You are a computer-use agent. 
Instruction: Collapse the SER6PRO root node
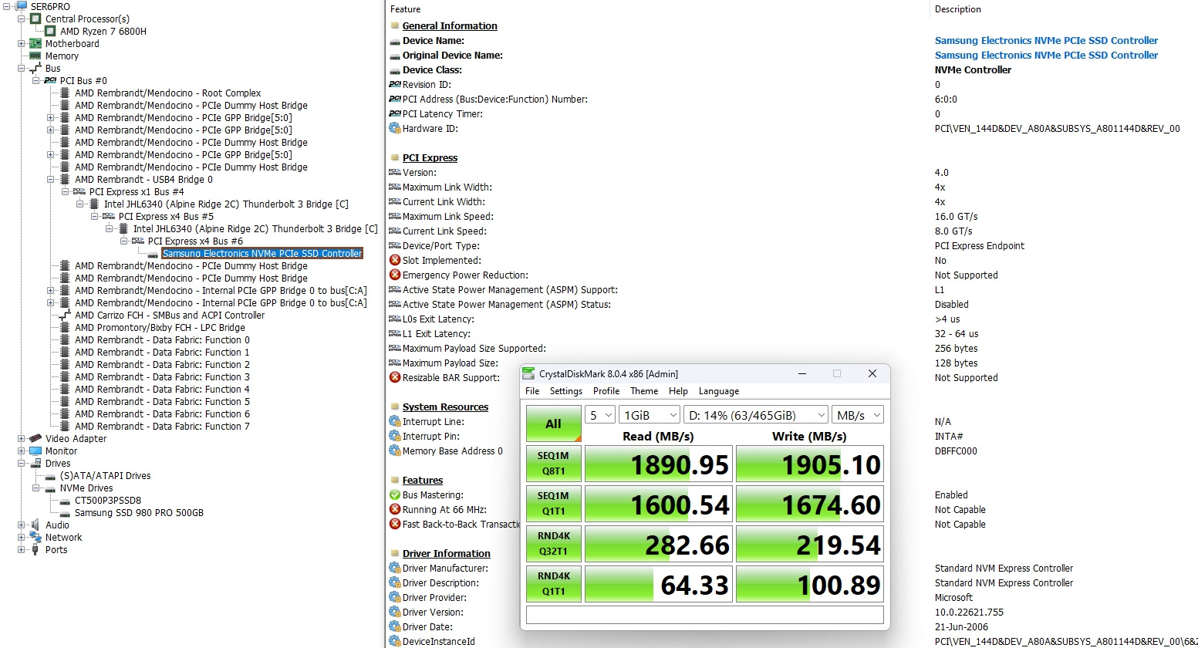tap(7, 6)
